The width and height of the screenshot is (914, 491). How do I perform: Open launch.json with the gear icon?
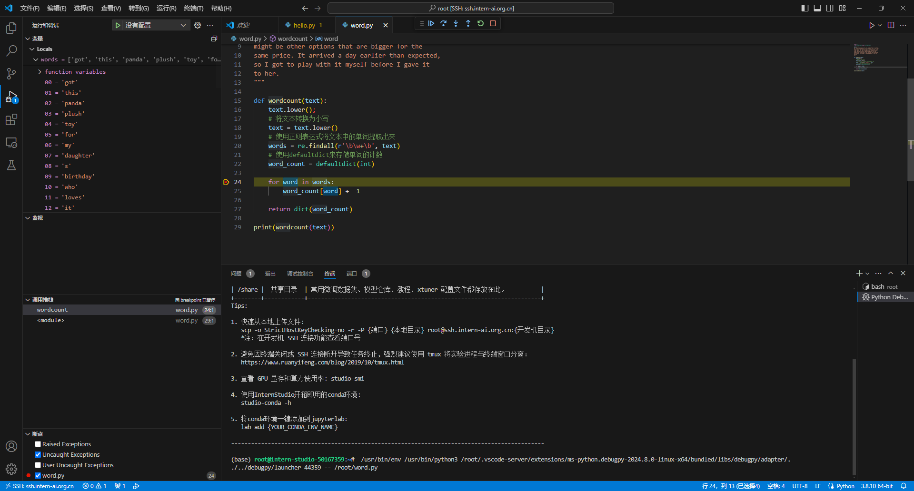pyautogui.click(x=198, y=25)
